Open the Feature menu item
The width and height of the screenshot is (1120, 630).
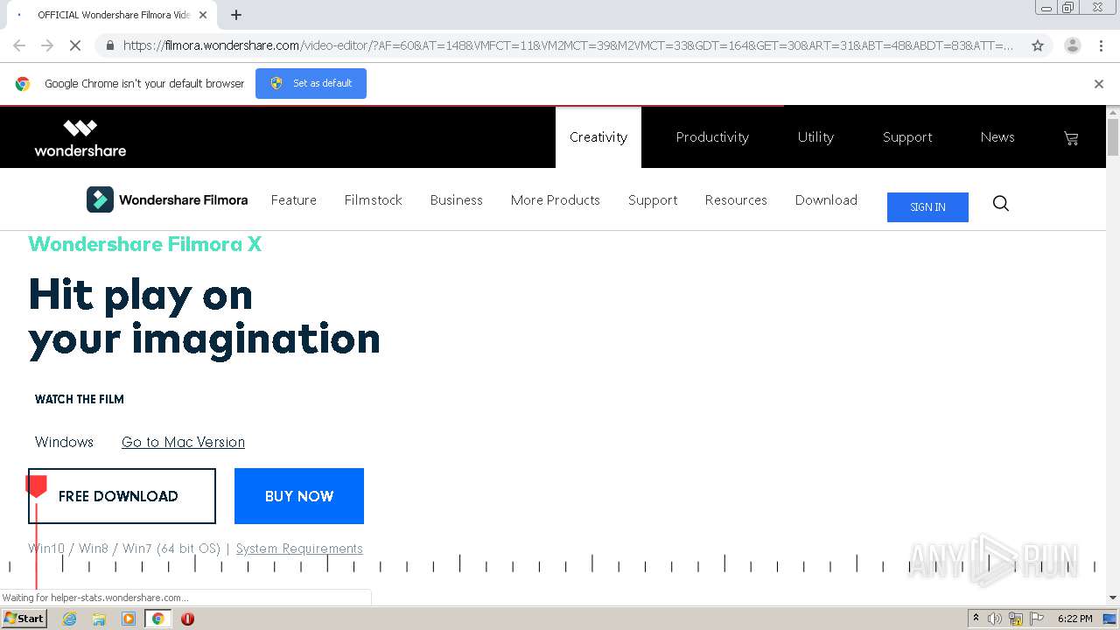click(x=294, y=200)
